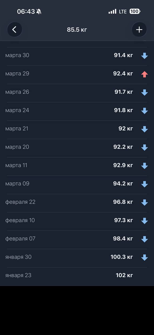
Task: Tap the down arrow for января 30
Action: click(x=145, y=257)
